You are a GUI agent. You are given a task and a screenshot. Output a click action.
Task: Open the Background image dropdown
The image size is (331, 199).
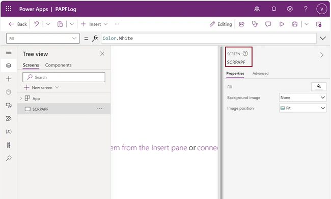[302, 97]
